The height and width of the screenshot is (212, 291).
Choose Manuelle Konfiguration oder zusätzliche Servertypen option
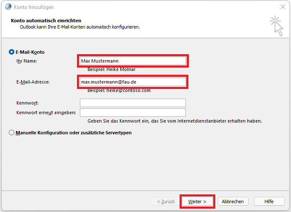[x=11, y=133]
